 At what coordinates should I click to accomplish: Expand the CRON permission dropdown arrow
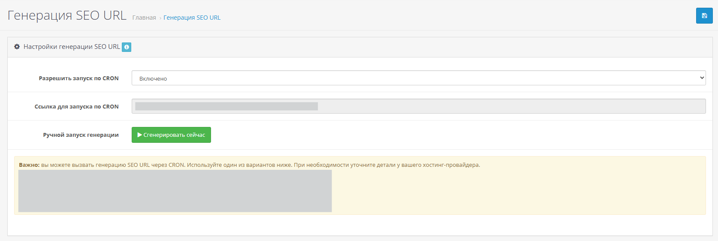[702, 78]
